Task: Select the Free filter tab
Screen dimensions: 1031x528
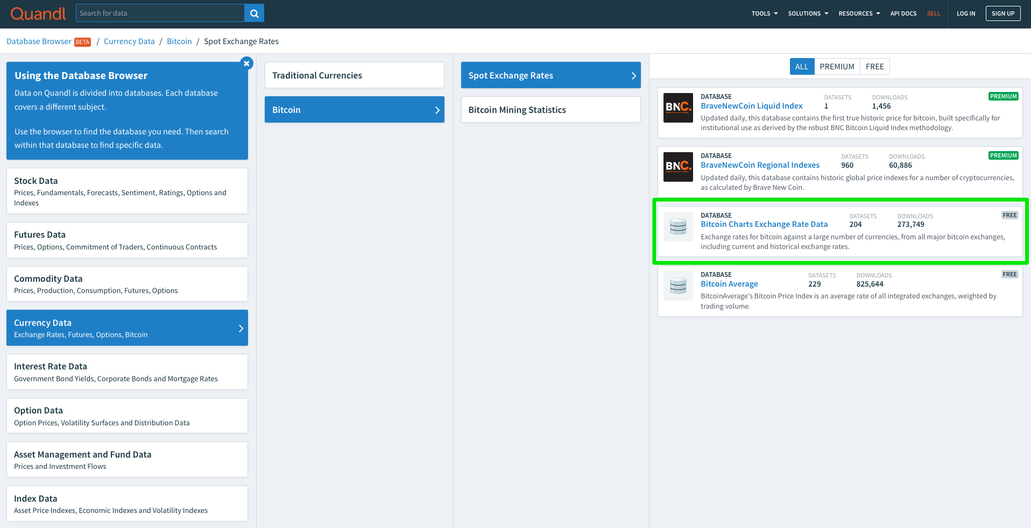Action: (x=875, y=67)
